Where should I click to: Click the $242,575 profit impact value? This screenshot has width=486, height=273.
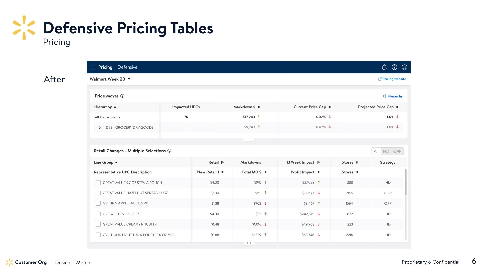click(x=307, y=214)
